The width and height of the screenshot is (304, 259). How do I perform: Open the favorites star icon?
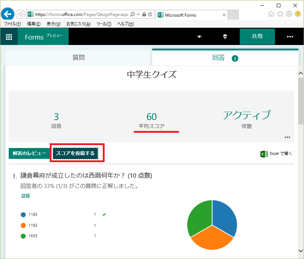[280, 14]
